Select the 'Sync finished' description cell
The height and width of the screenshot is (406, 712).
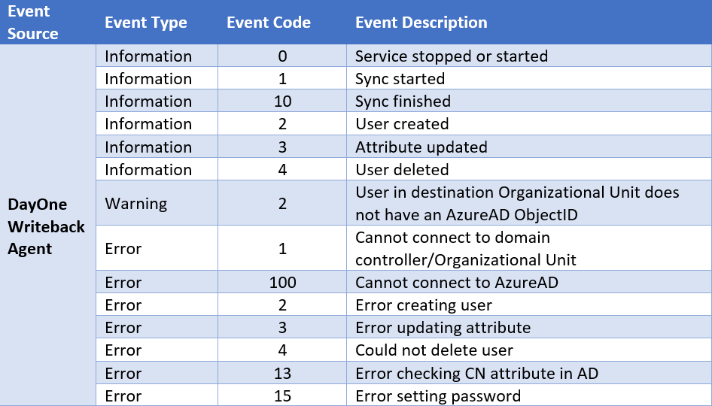click(529, 101)
